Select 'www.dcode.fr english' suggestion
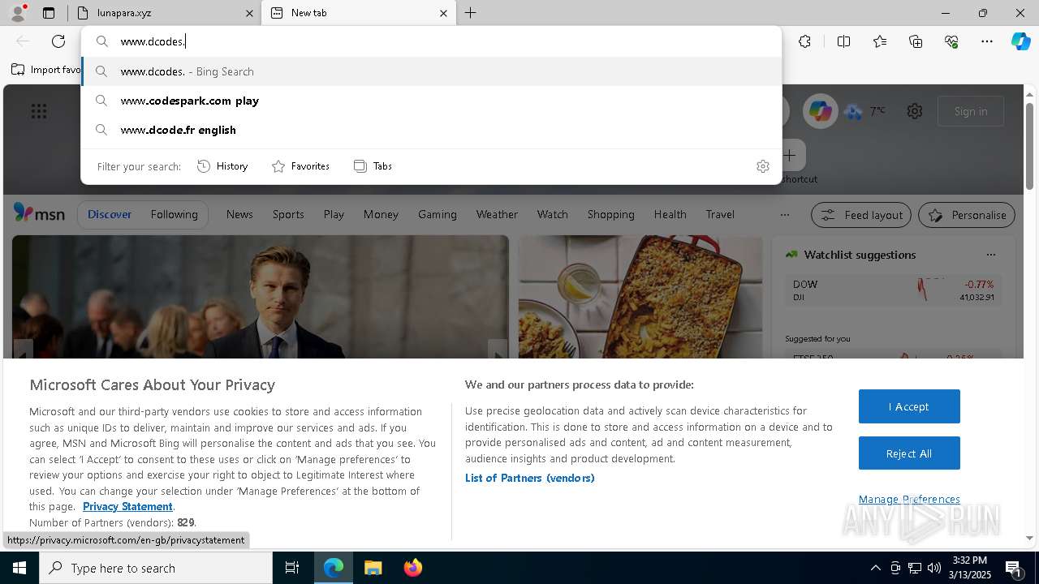Screen dimensions: 1039x584 coord(431,130)
